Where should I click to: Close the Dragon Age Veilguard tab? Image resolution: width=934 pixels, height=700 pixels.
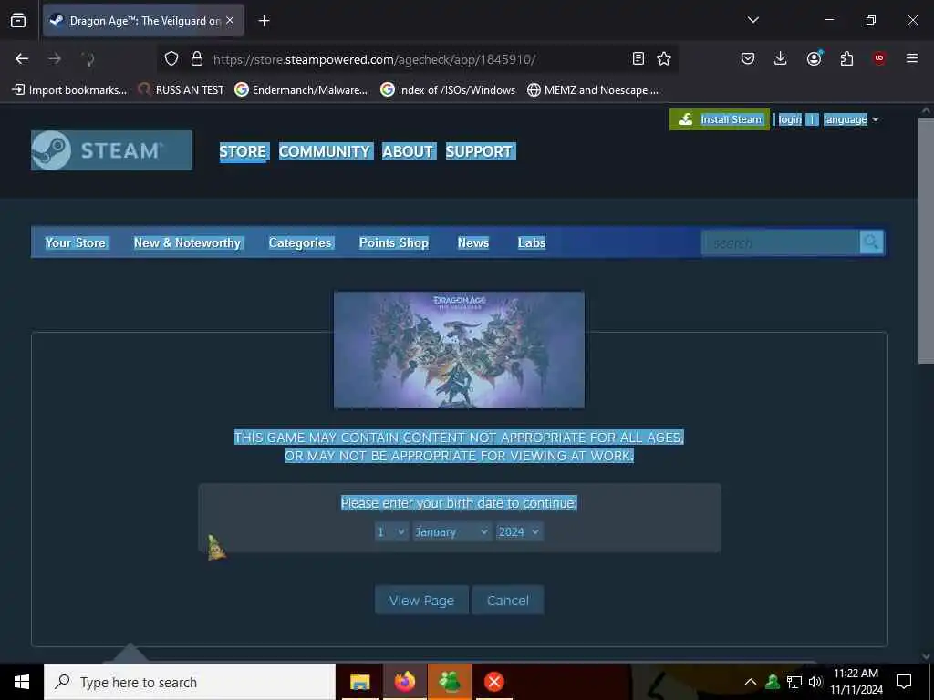pyautogui.click(x=230, y=21)
